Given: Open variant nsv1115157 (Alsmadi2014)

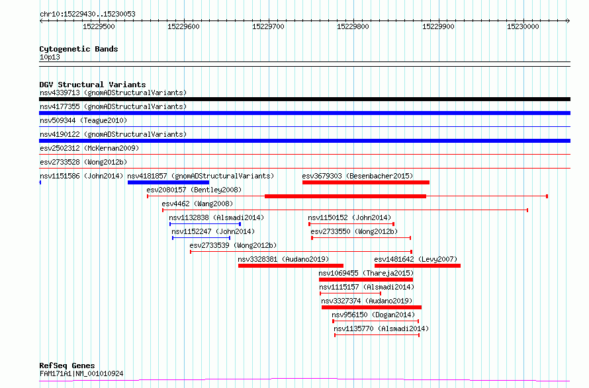Looking at the screenshot, I should [367, 287].
